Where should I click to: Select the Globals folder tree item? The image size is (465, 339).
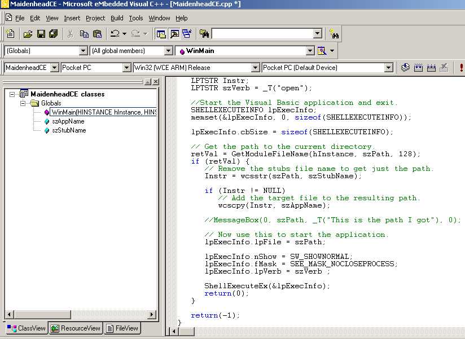point(51,103)
